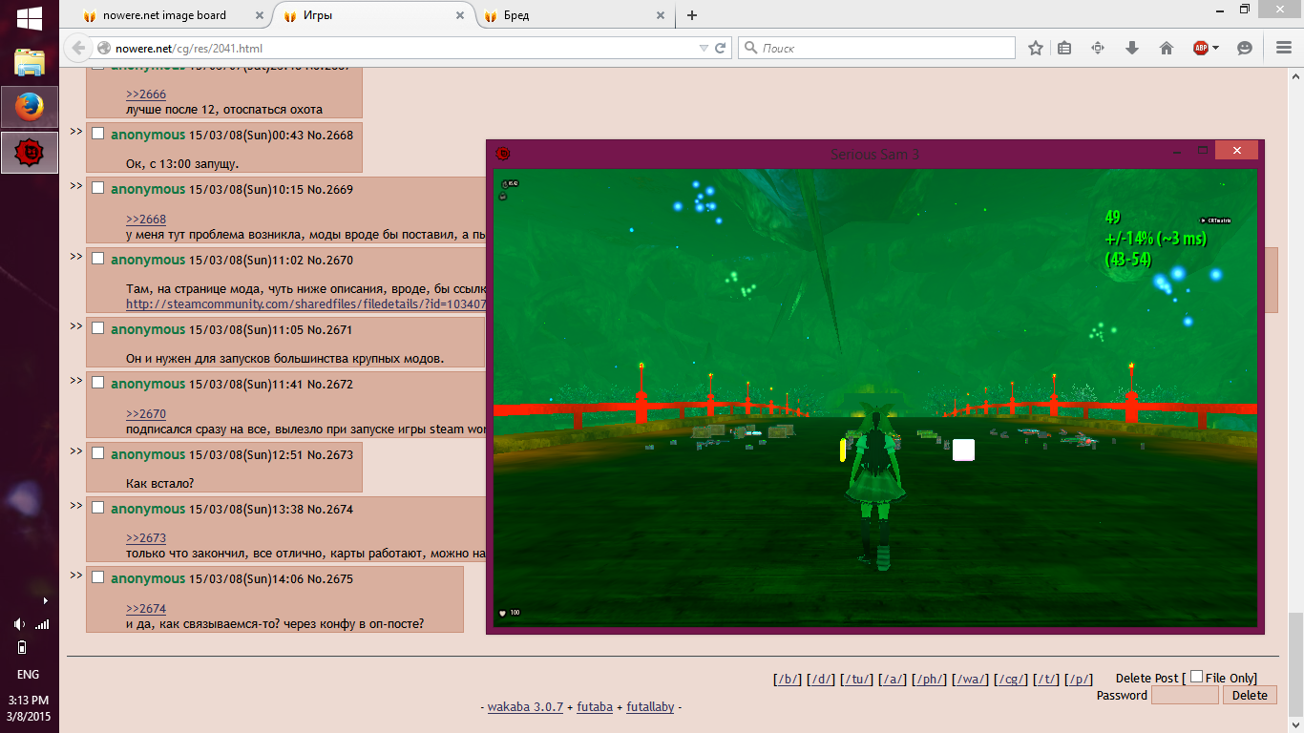This screenshot has height=733, width=1304.
Task: Click the browser back arrow button
Action: pyautogui.click(x=78, y=48)
